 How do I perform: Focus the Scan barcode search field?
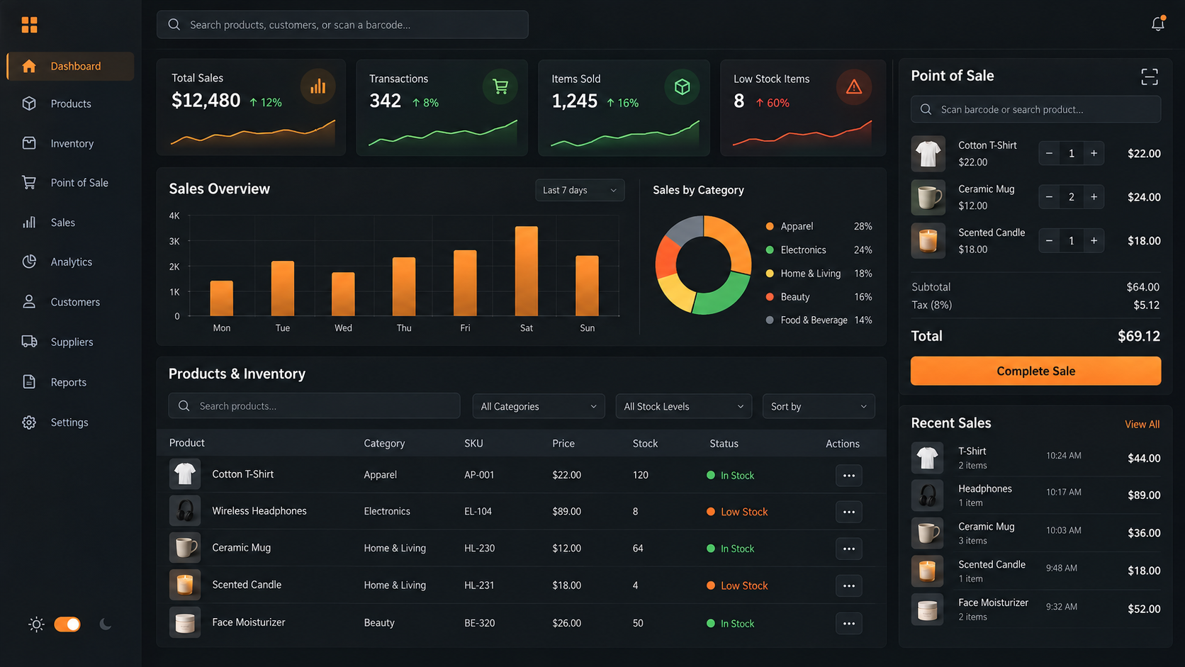pos(1035,109)
